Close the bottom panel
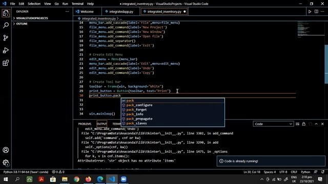328x184 pixels. (x=322, y=124)
